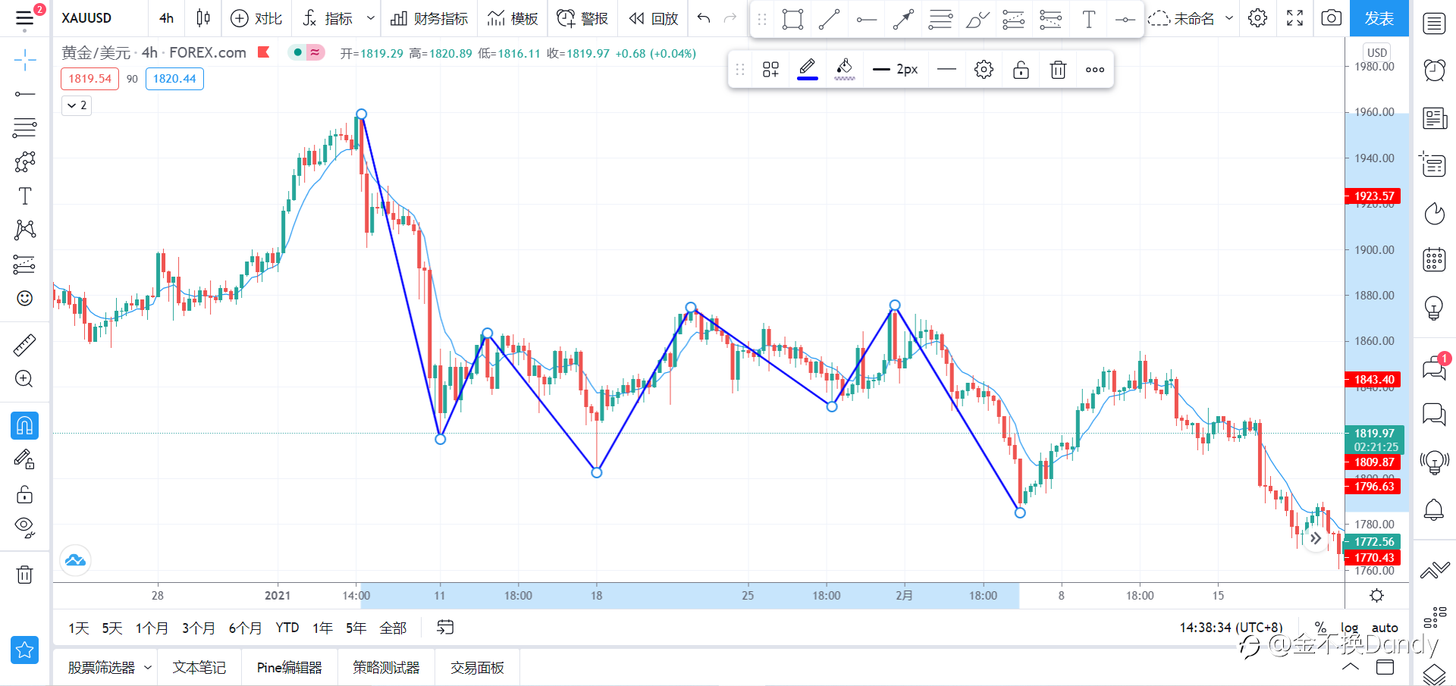The image size is (1456, 686).
Task: Click the buy price 1820.44 button
Action: pyautogui.click(x=174, y=79)
